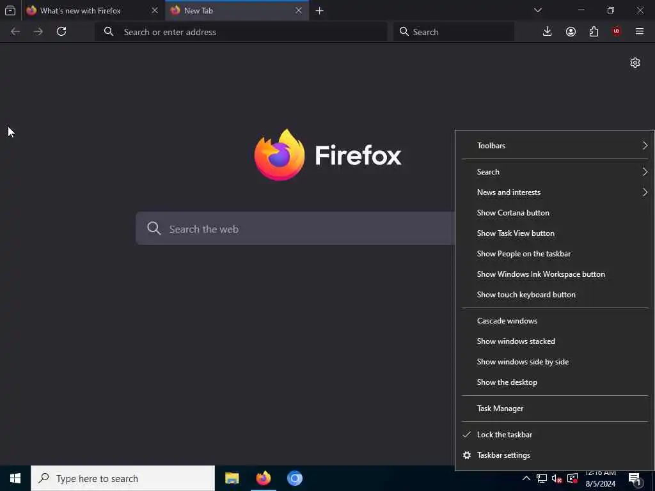Uncheck Lock the taskbar
The width and height of the screenshot is (655, 491).
pyautogui.click(x=555, y=435)
